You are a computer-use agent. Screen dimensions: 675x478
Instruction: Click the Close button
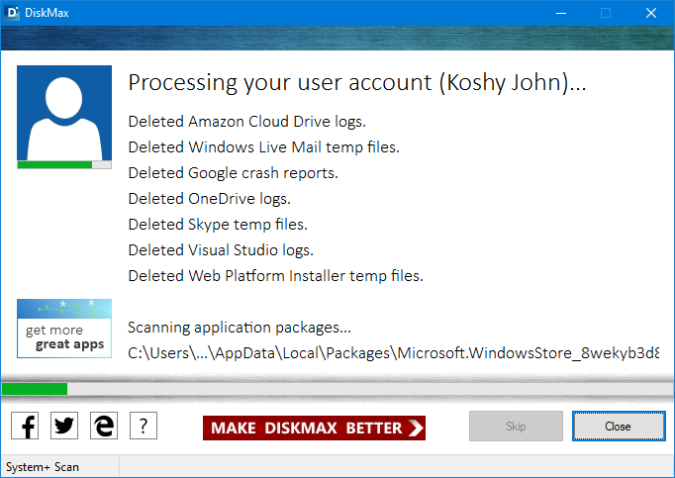click(619, 426)
